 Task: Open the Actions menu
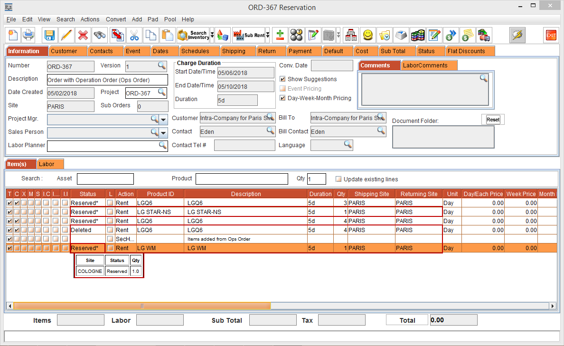90,19
